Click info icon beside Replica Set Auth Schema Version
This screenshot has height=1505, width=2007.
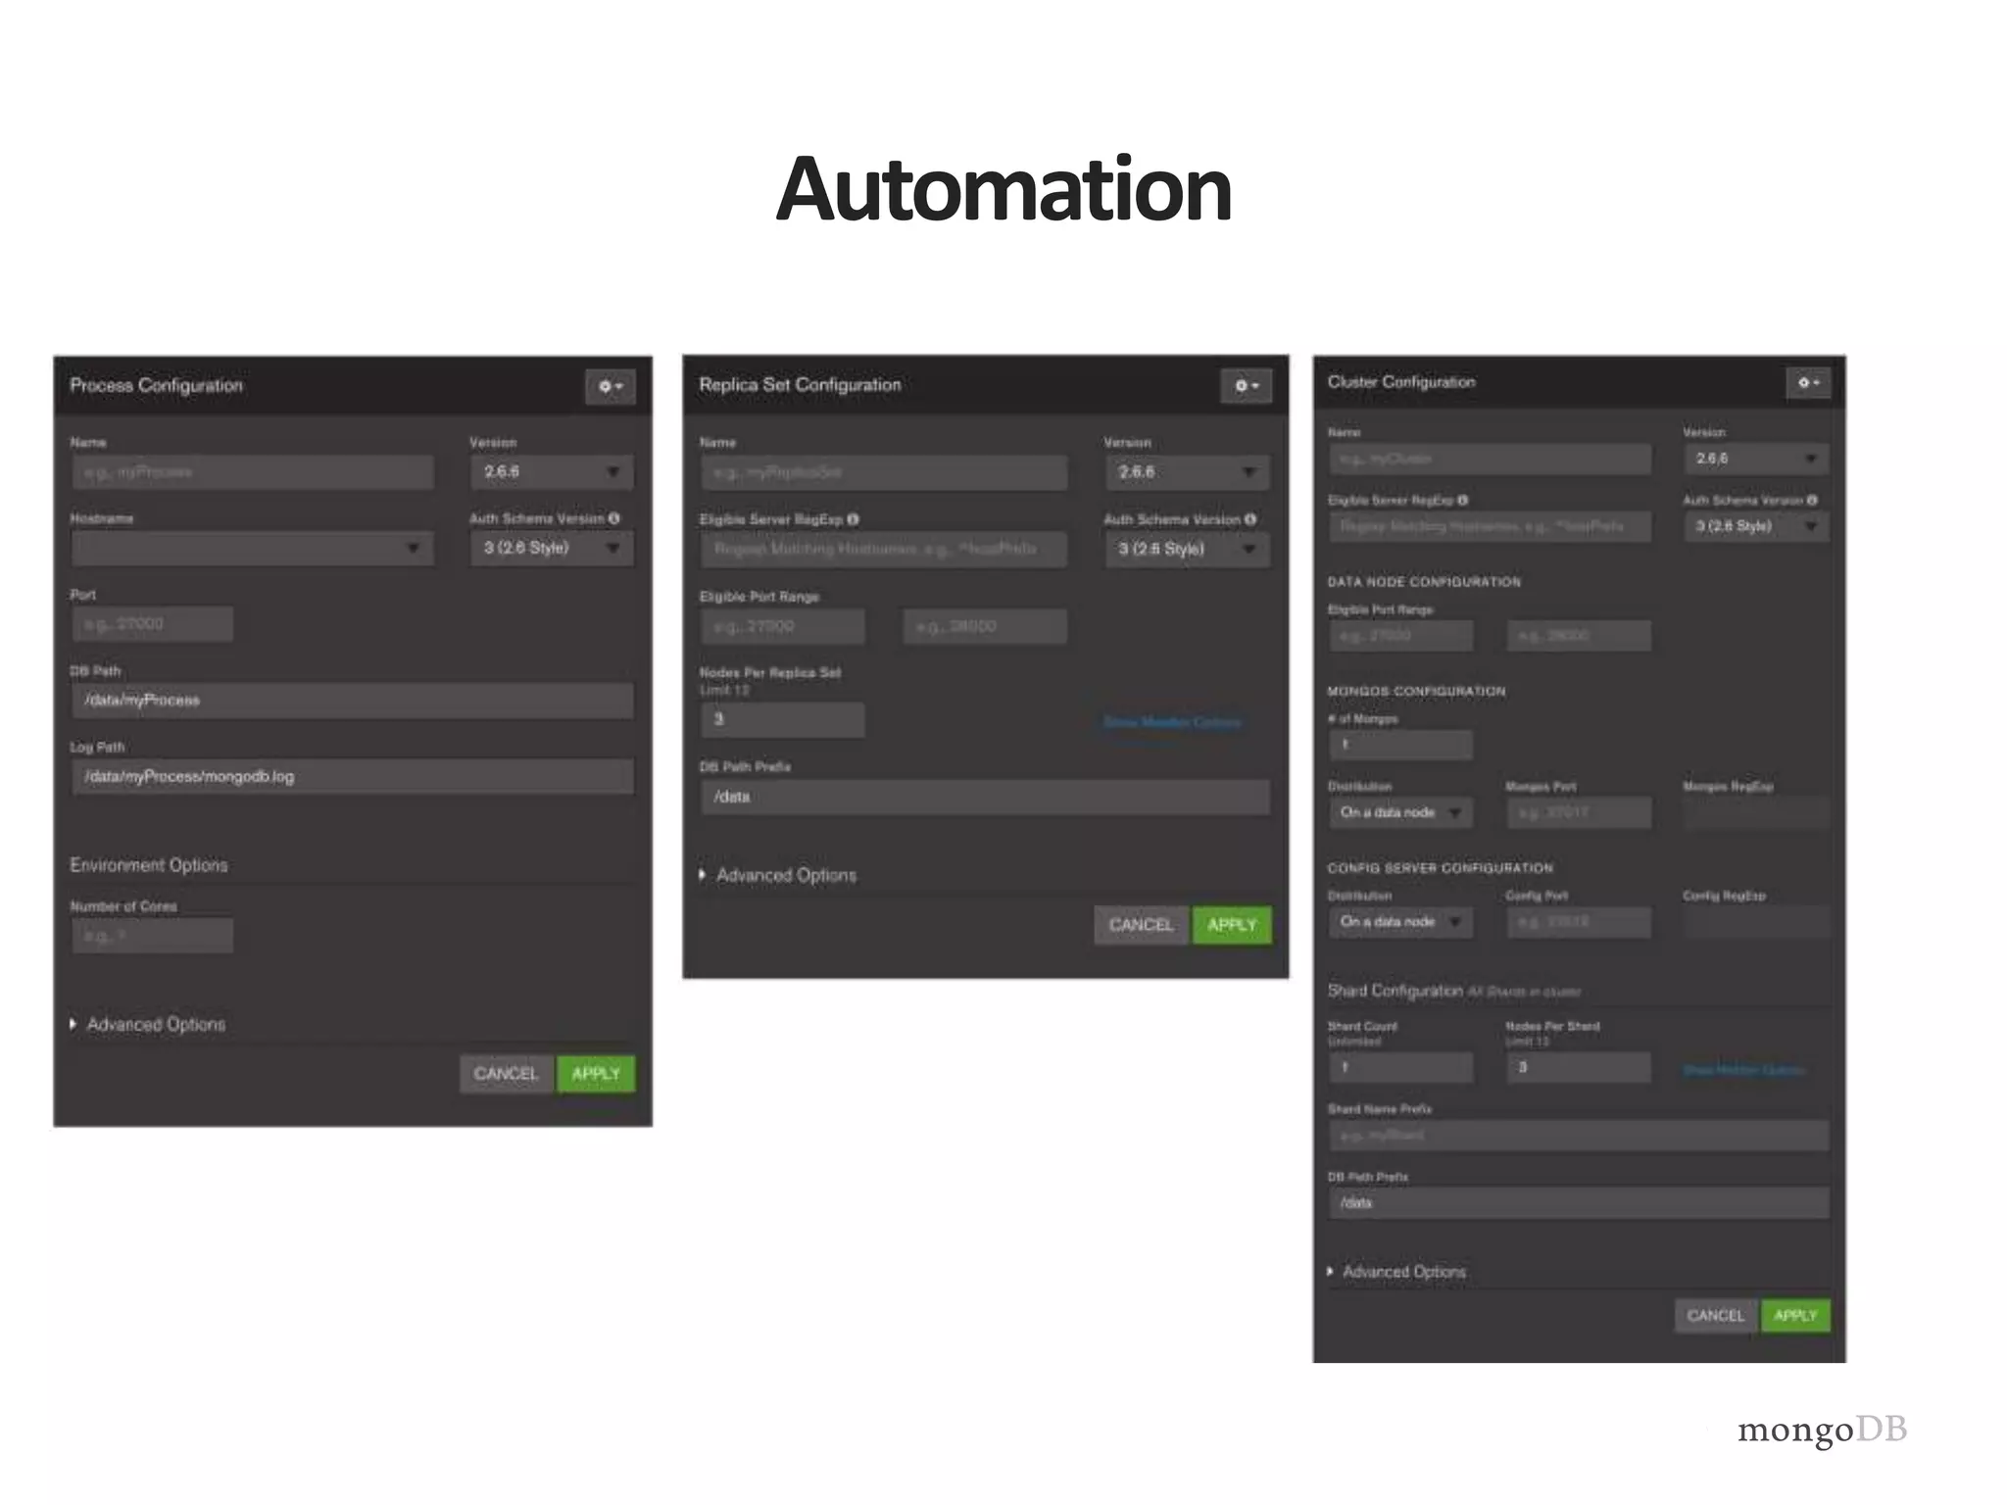pos(1250,519)
